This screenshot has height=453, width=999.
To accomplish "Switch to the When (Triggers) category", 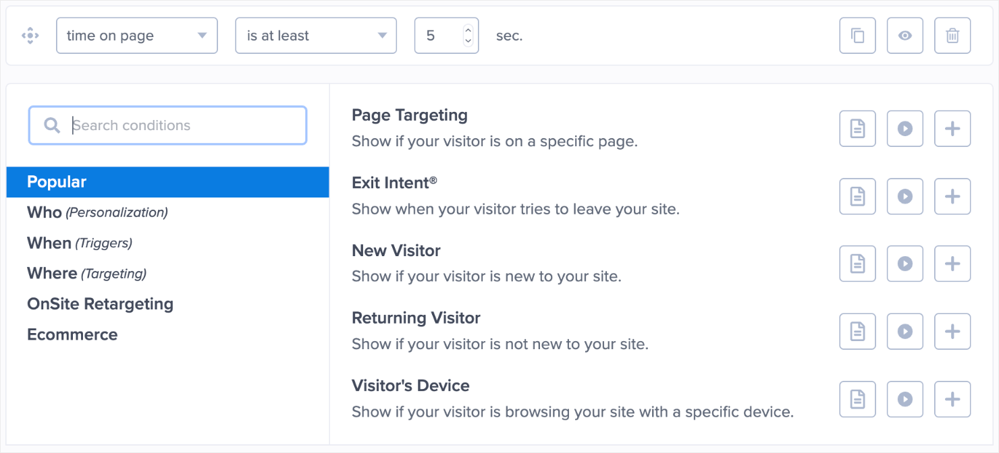I will [80, 243].
